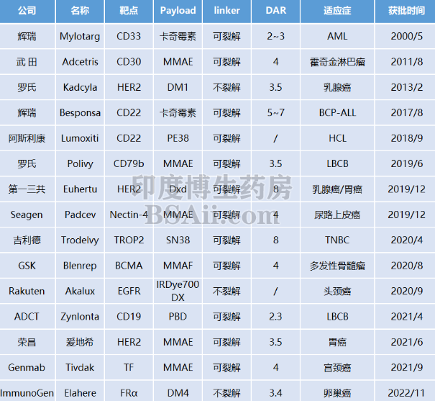Select the 2011/8 approval date

coord(406,62)
